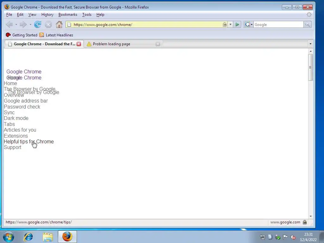The width and height of the screenshot is (324, 243).
Task: Click the Show desktop button
Action: (x=322, y=237)
